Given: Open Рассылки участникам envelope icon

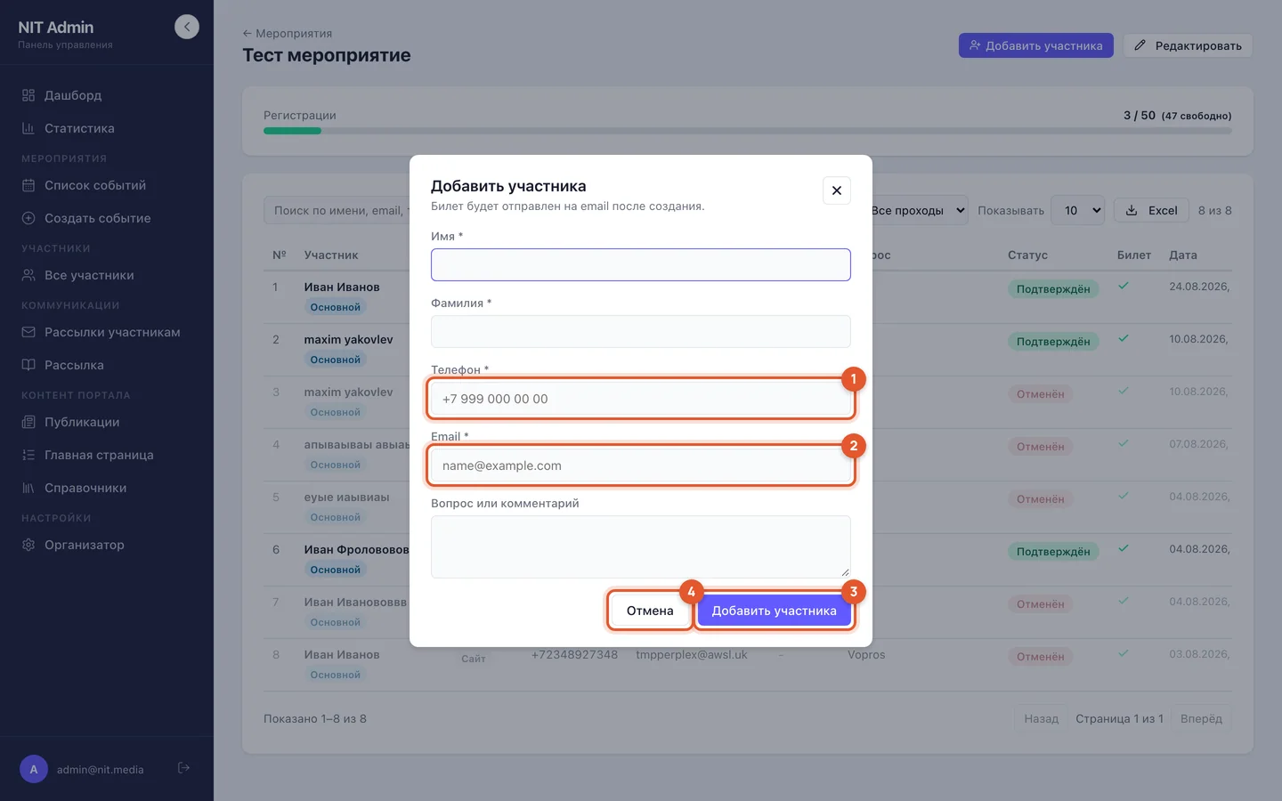Looking at the screenshot, I should (28, 332).
